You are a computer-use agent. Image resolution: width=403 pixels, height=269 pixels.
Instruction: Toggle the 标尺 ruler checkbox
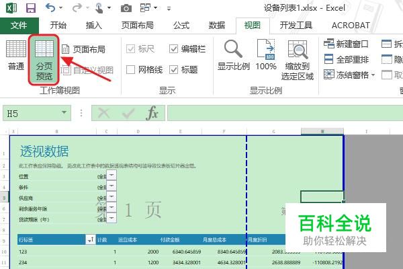point(130,49)
